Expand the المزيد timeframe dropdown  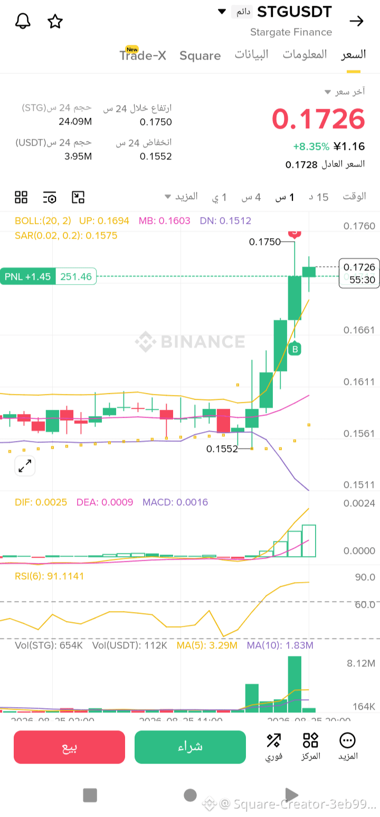tap(181, 196)
